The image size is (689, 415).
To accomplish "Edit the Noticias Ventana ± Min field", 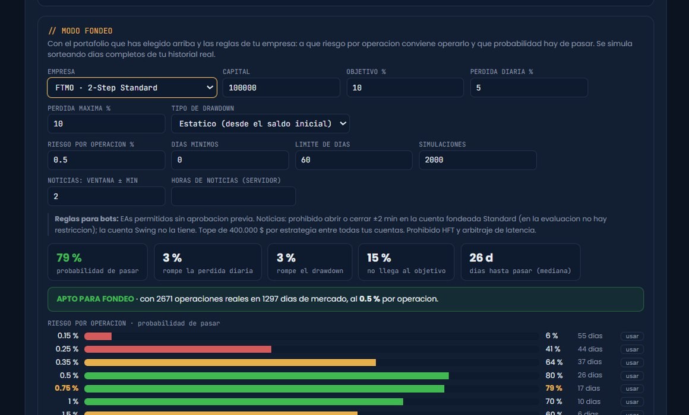I will tap(106, 197).
